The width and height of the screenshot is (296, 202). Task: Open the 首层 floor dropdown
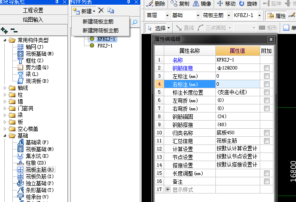tap(167, 15)
